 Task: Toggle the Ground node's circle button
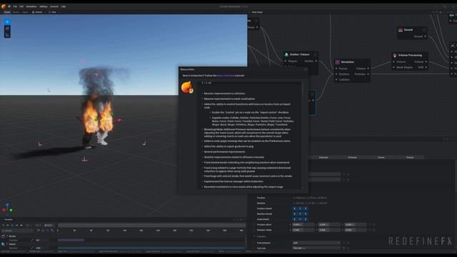424,30
